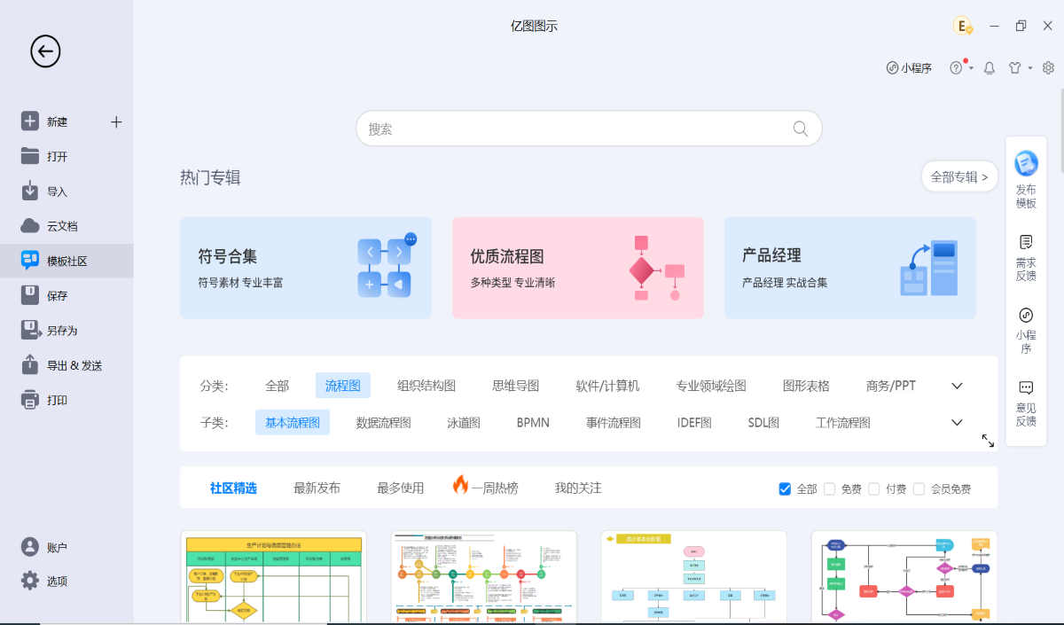This screenshot has height=625, width=1064.
Task: Open the 意见反馈 chat icon
Action: tap(1026, 387)
